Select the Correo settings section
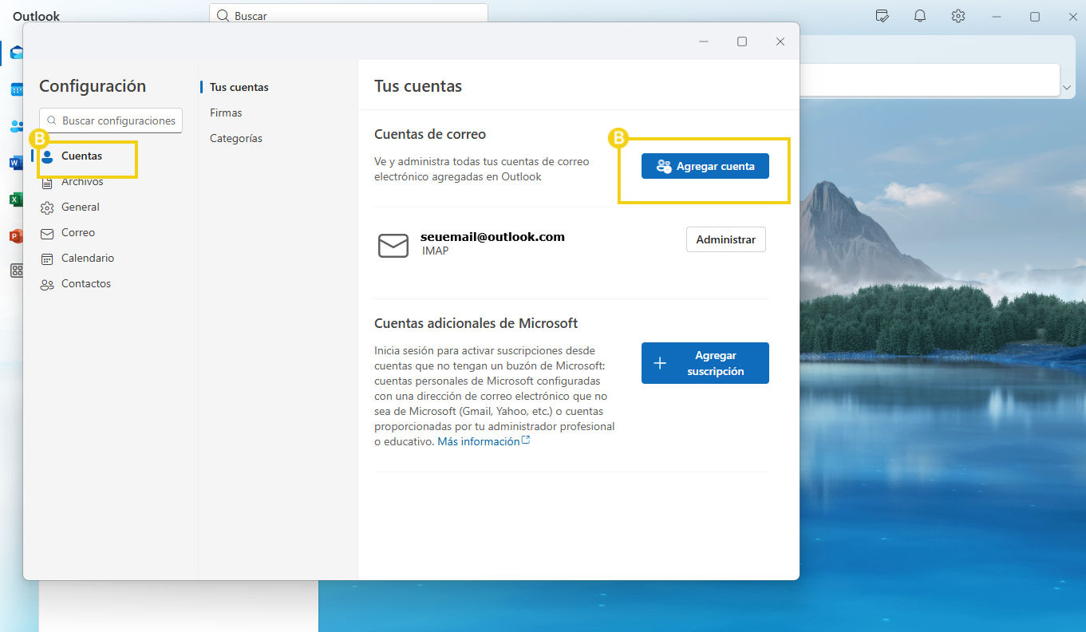 pyautogui.click(x=77, y=232)
